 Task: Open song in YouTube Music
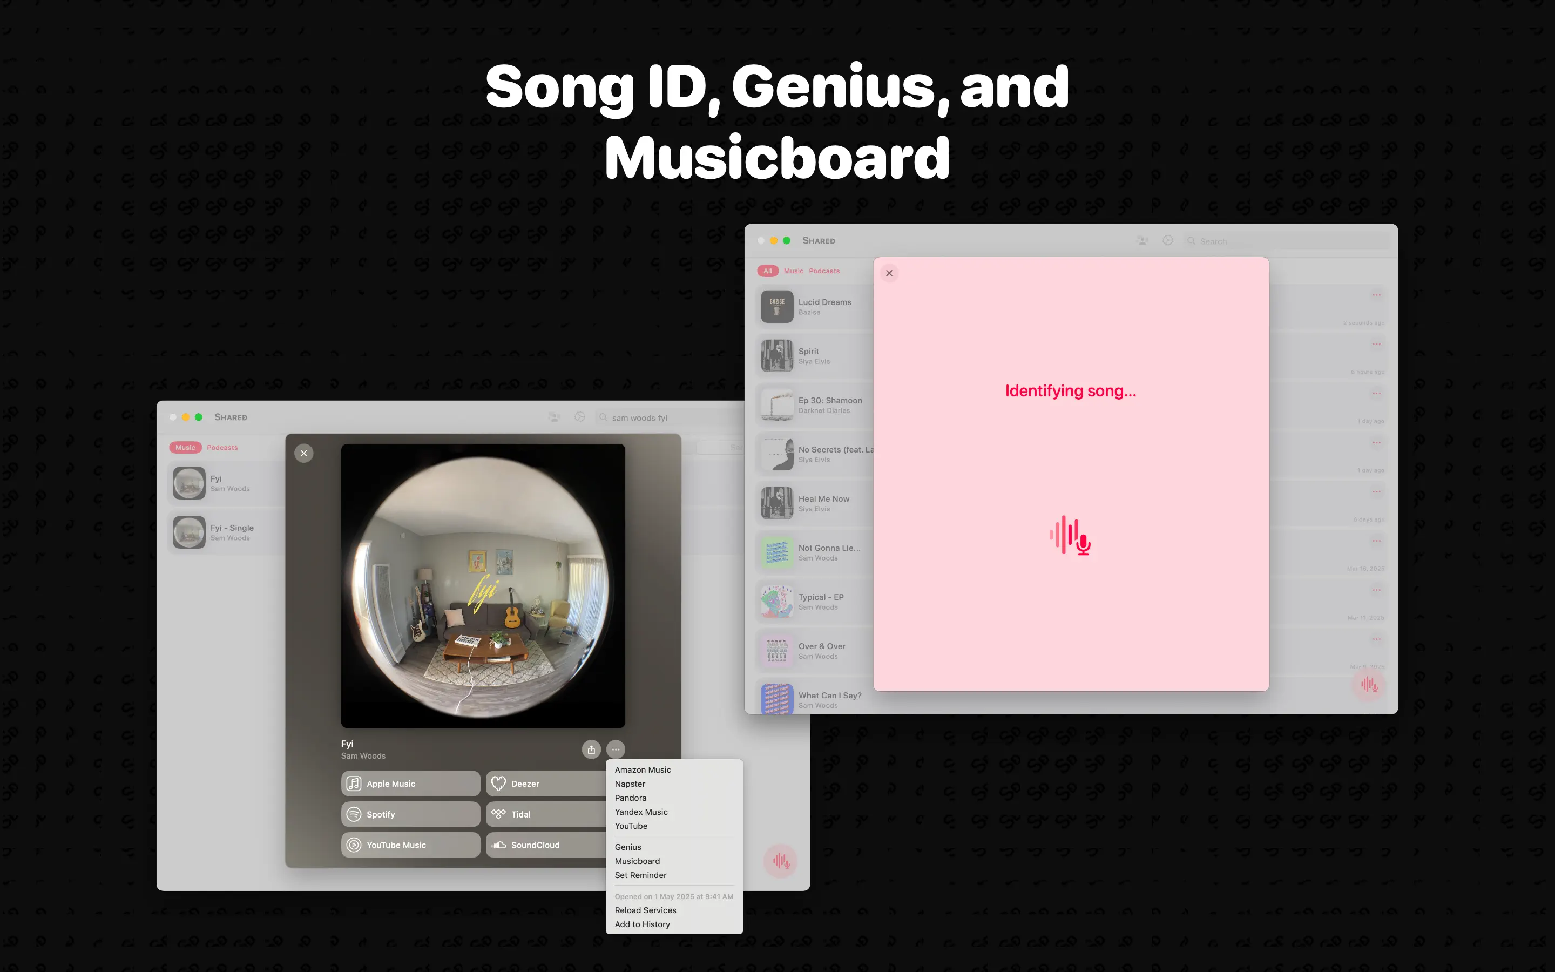410,845
